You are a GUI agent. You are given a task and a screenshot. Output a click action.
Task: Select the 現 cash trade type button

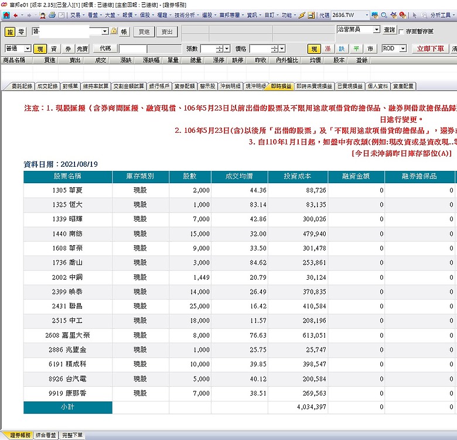click(x=40, y=49)
